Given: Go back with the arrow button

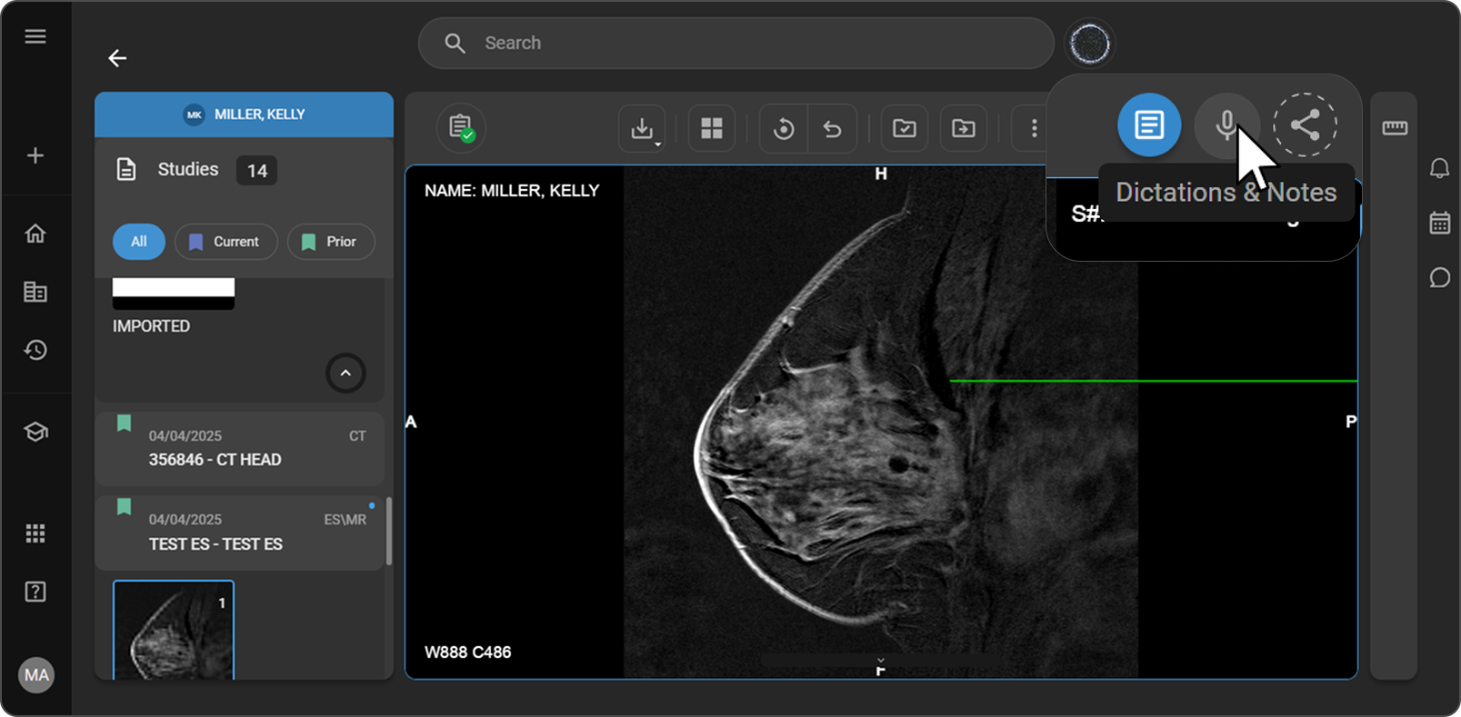Looking at the screenshot, I should 117,58.
